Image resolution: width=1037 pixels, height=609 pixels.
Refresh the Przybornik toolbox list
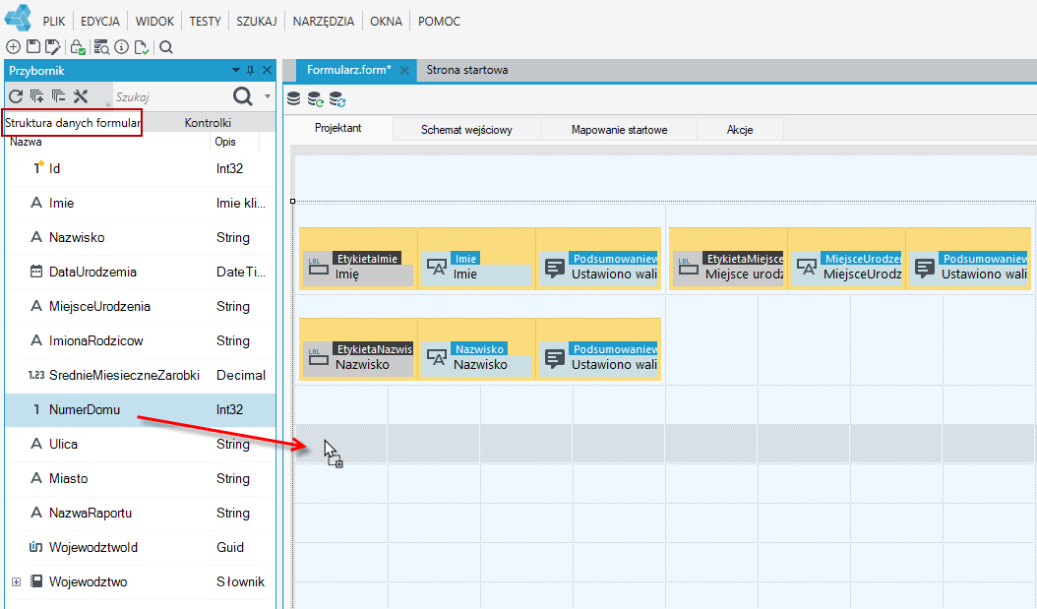(16, 96)
